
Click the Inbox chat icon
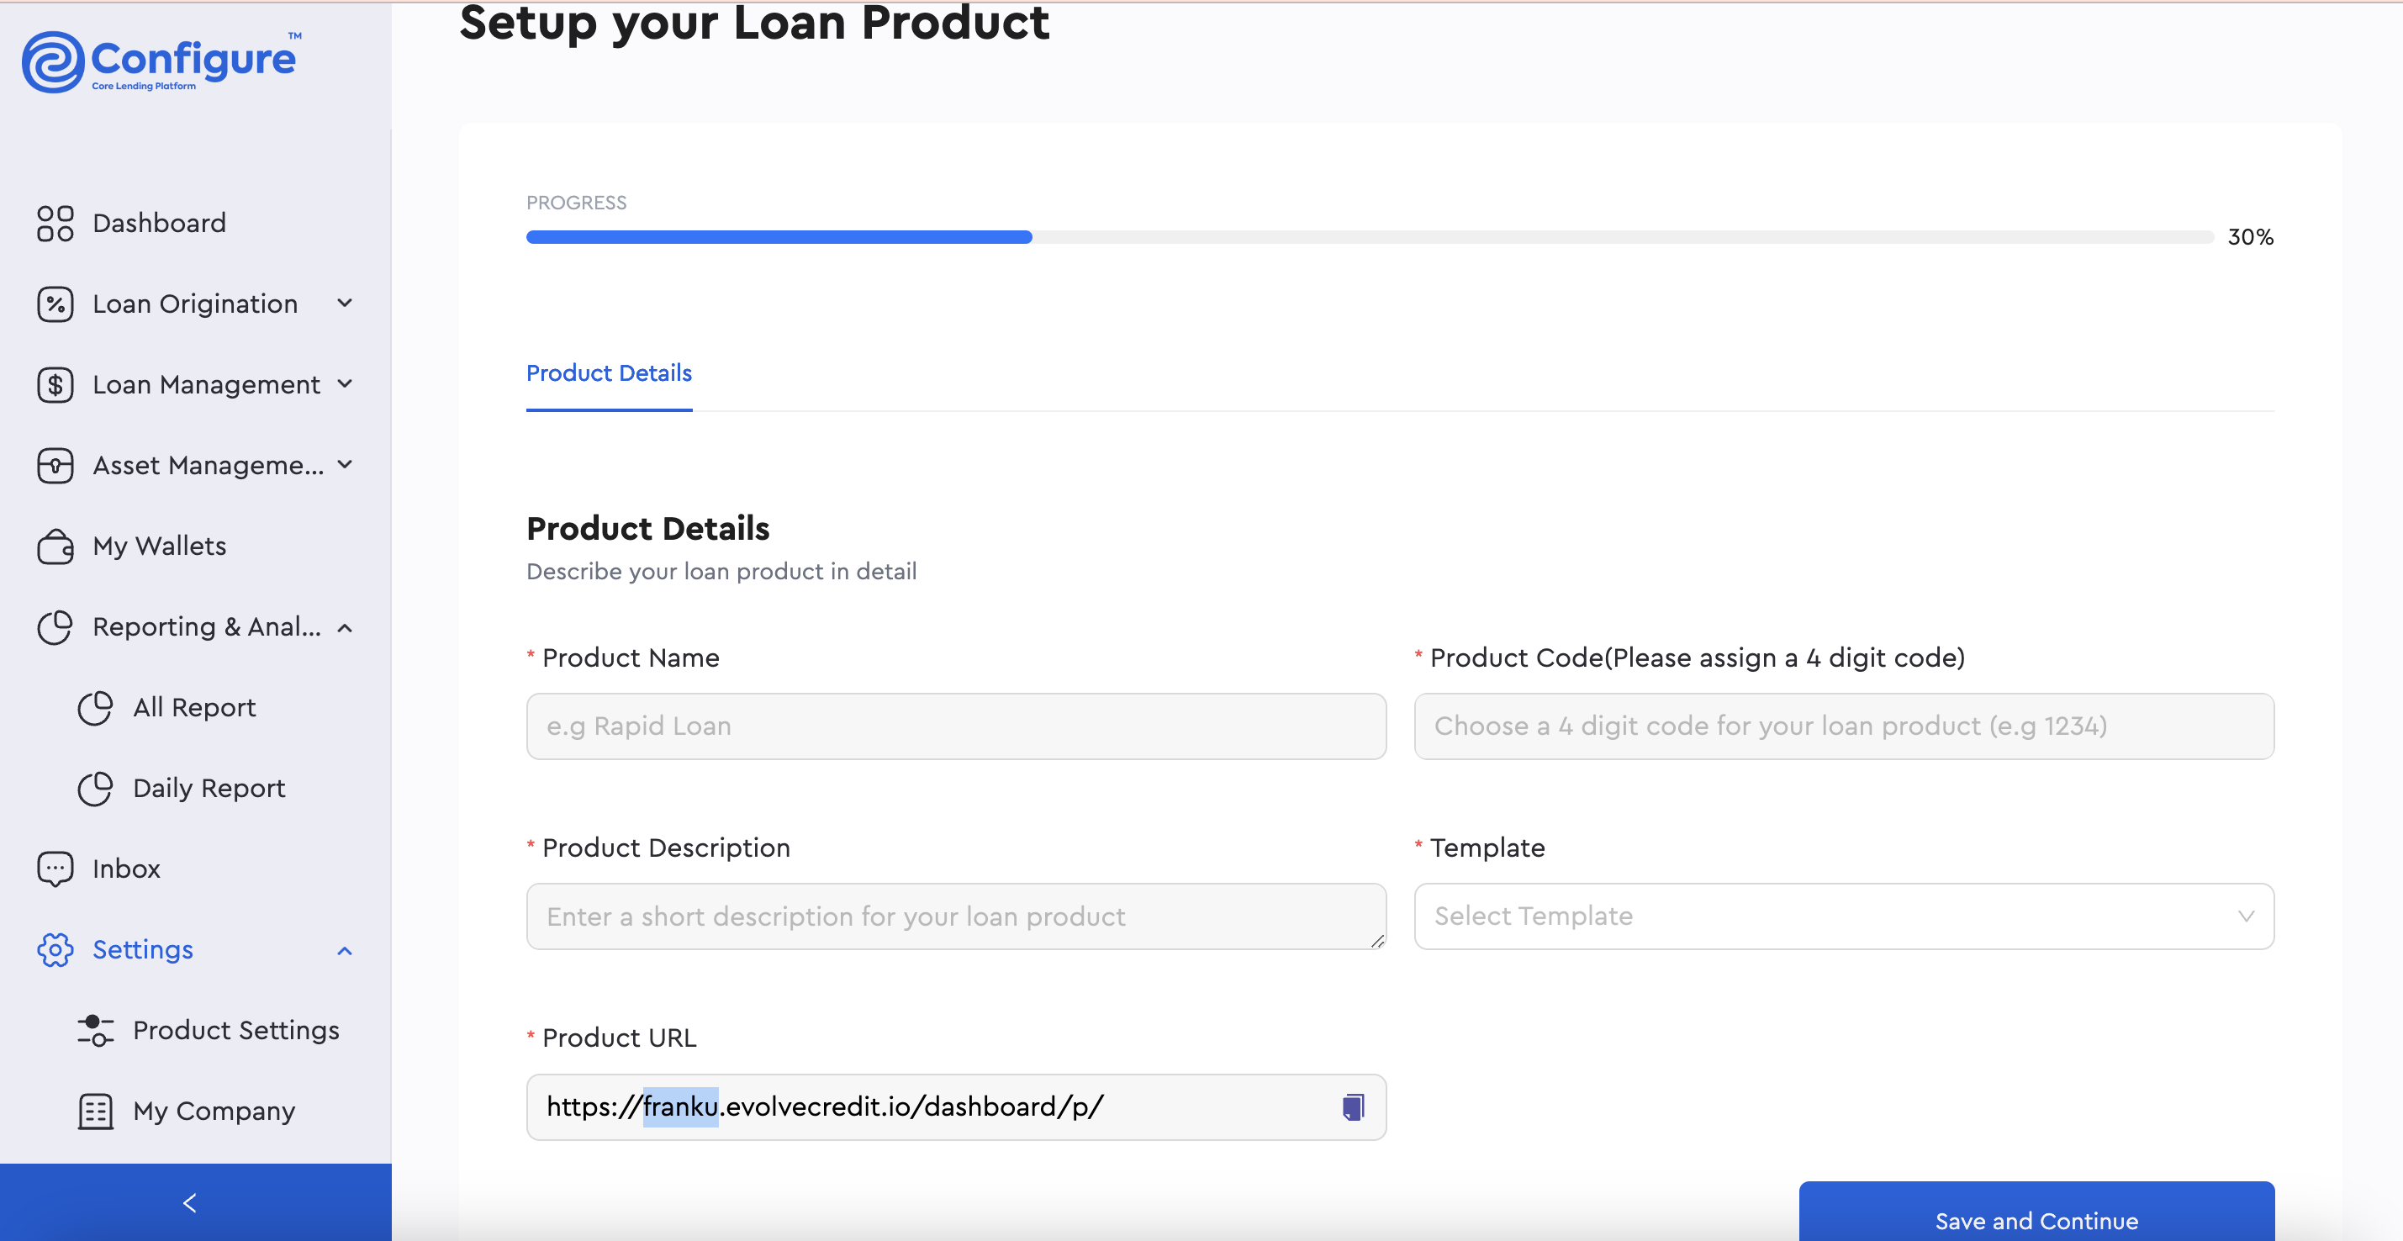point(55,868)
